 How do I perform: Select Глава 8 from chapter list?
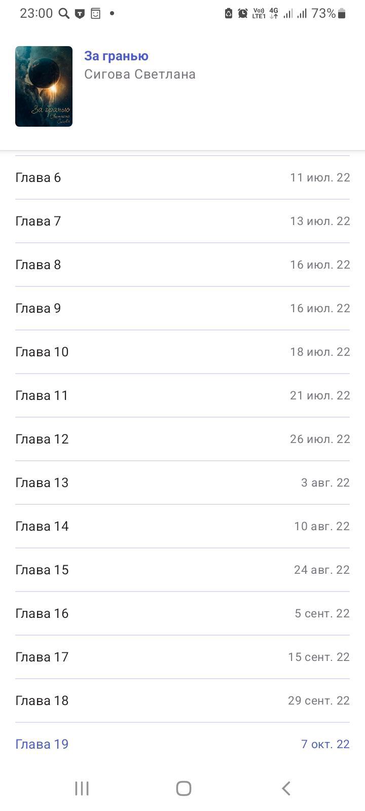(x=38, y=265)
